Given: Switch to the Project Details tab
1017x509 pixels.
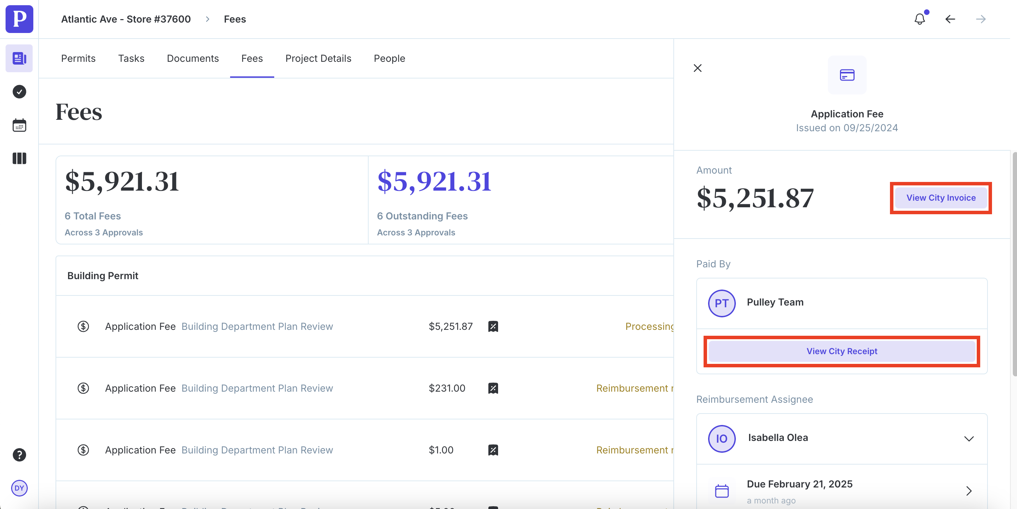Looking at the screenshot, I should [318, 58].
